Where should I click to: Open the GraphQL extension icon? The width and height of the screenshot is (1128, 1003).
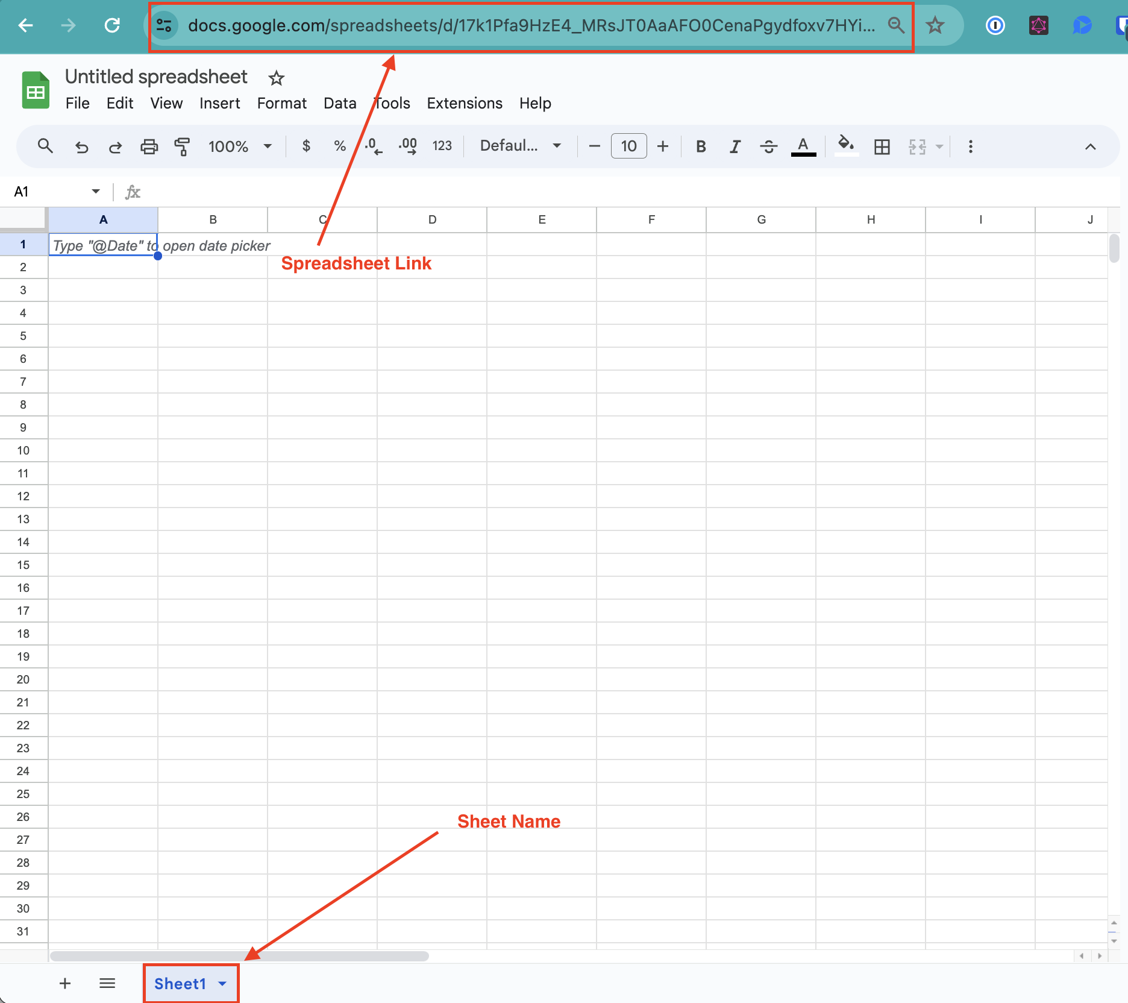click(x=1039, y=25)
